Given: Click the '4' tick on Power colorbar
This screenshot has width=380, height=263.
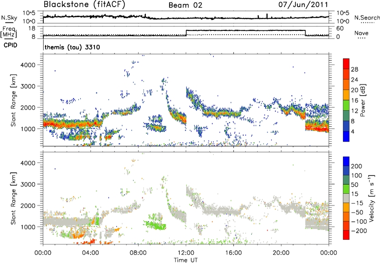Looking at the screenshot, I should point(353,131).
